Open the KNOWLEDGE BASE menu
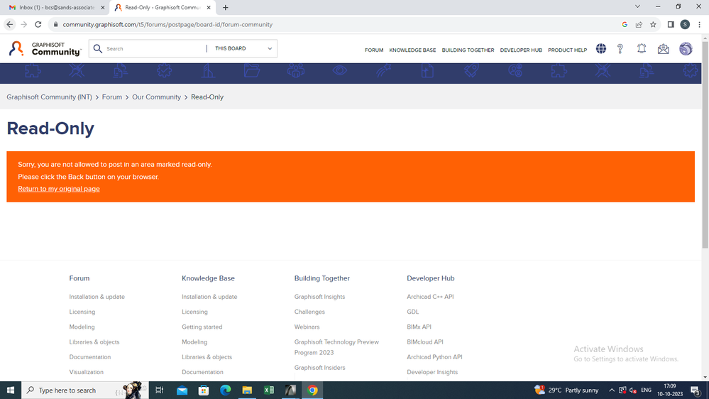709x399 pixels. 412,50
